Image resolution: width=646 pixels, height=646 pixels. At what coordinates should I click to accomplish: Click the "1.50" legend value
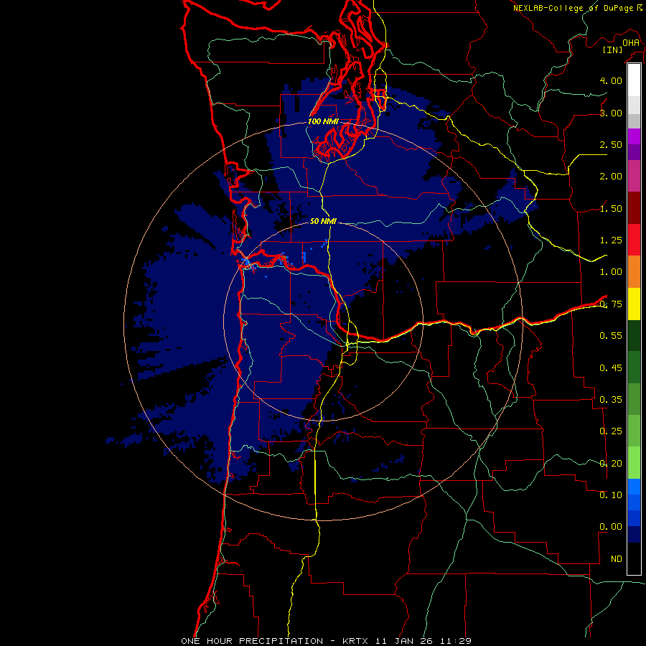pos(611,208)
